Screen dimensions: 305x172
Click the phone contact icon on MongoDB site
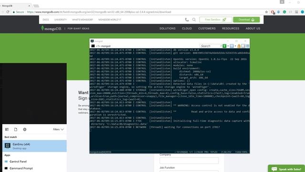click(x=187, y=20)
